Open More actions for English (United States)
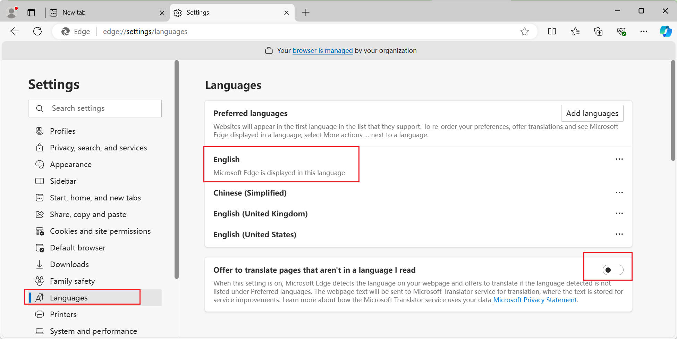This screenshot has width=677, height=339. 619,234
